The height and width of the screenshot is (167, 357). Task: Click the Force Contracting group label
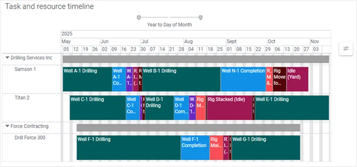30,126
